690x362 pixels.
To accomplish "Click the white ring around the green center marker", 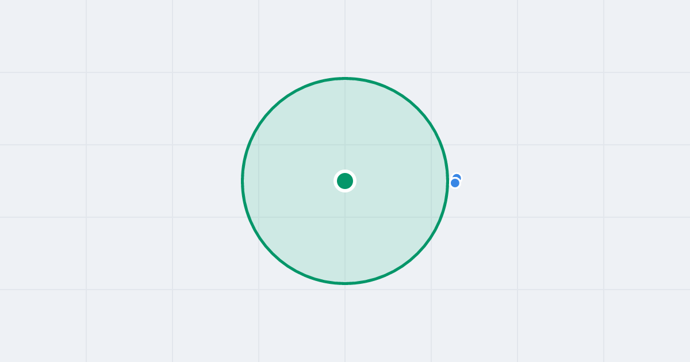I will tap(345, 171).
